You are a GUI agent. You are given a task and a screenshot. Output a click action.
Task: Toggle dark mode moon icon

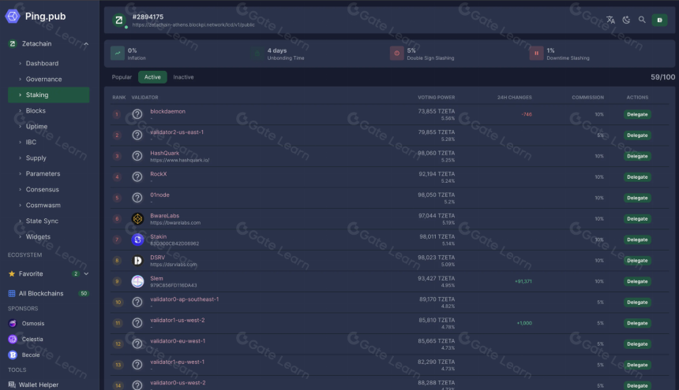point(626,20)
